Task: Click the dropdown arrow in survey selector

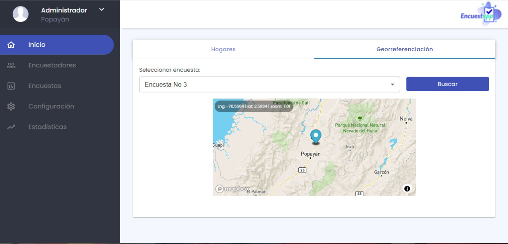Action: [393, 85]
